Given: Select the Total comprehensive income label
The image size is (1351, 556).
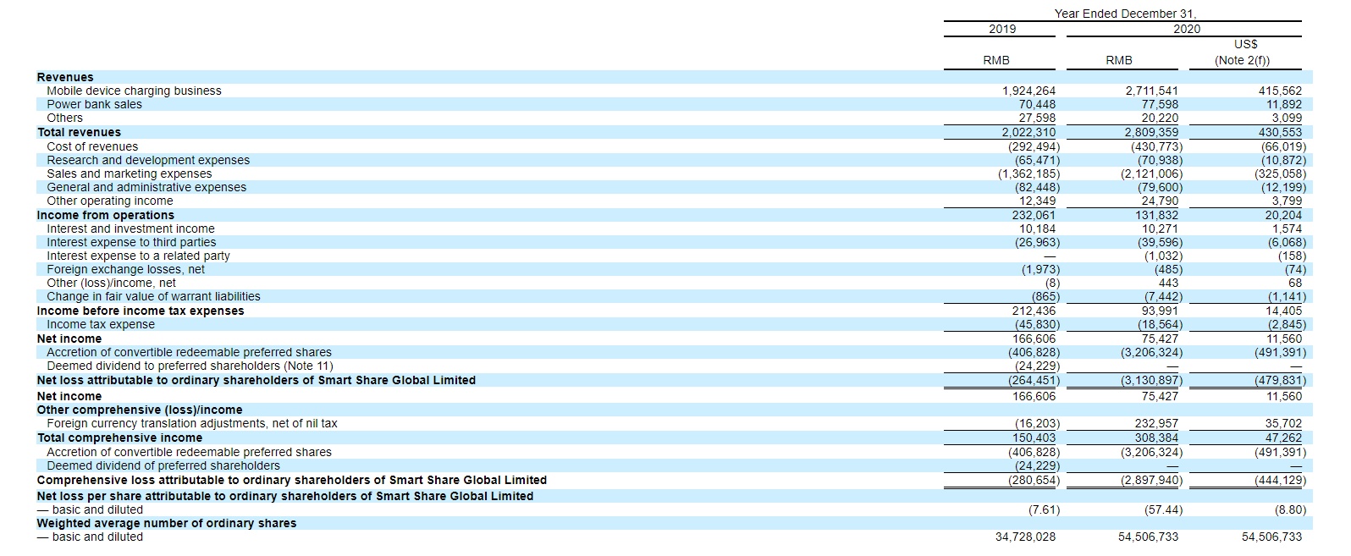Looking at the screenshot, I should (119, 438).
